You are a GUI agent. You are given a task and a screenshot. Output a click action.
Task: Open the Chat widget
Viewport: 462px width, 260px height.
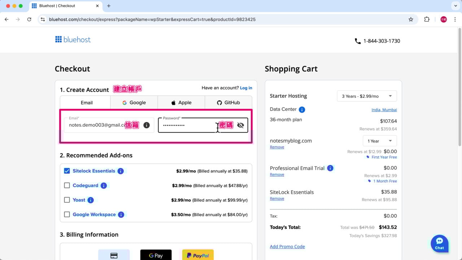(439, 244)
